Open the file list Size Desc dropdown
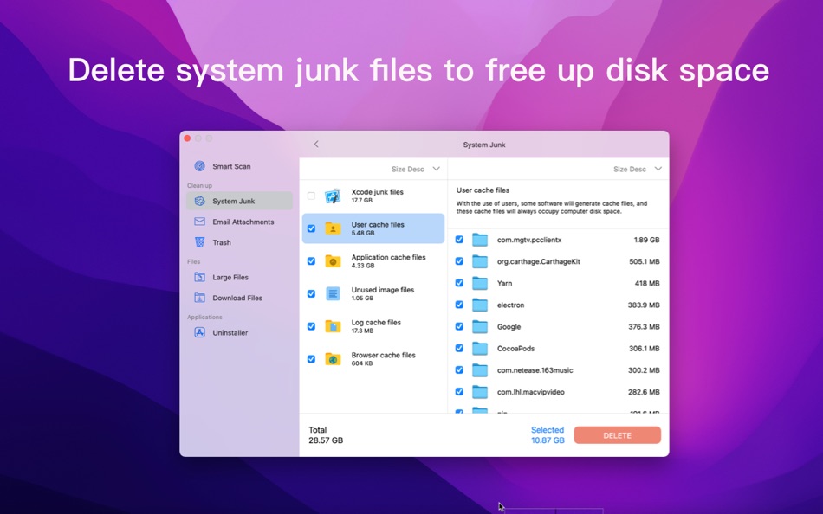Screen dimensions: 823x514 tap(638, 169)
